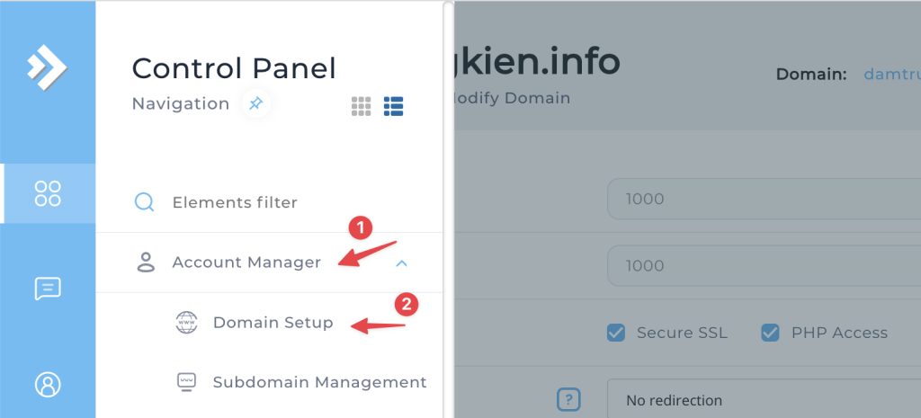Open the message bubble sidebar icon

pyautogui.click(x=48, y=289)
